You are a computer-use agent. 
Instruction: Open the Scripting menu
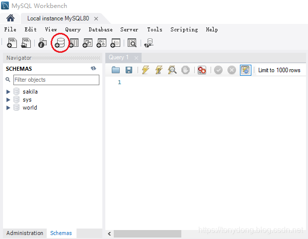coord(184,29)
